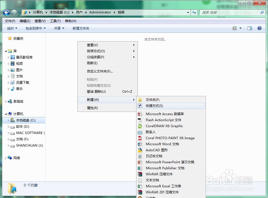Viewport: 268px width, 198px height.
Task: Click the Music library note icon
Action: tap(13, 89)
